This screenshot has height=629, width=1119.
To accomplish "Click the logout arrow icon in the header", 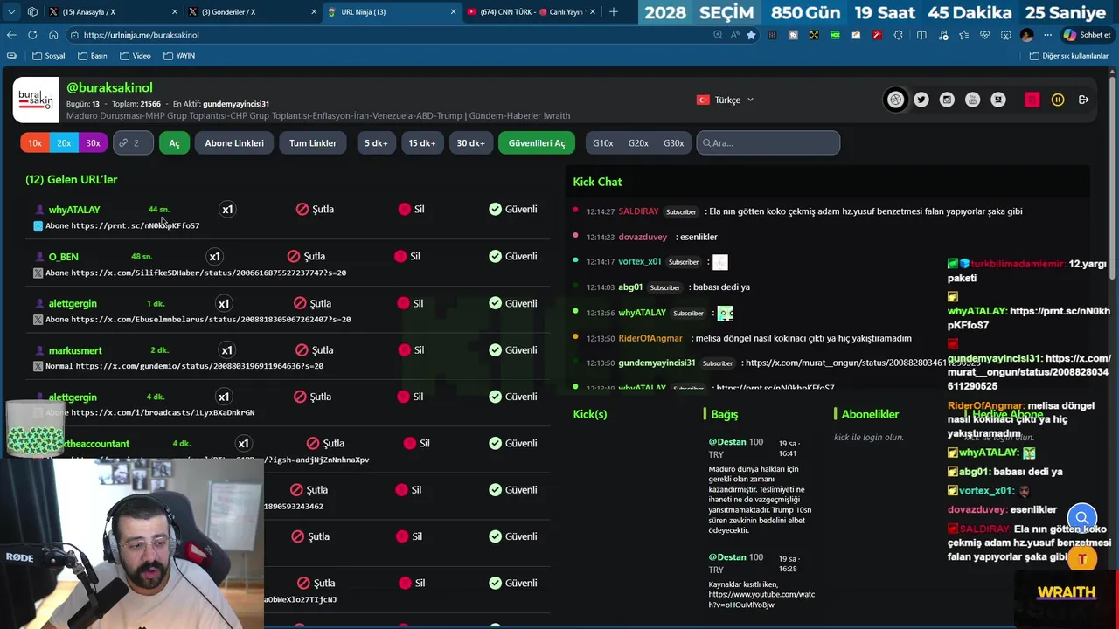I will tap(1083, 100).
